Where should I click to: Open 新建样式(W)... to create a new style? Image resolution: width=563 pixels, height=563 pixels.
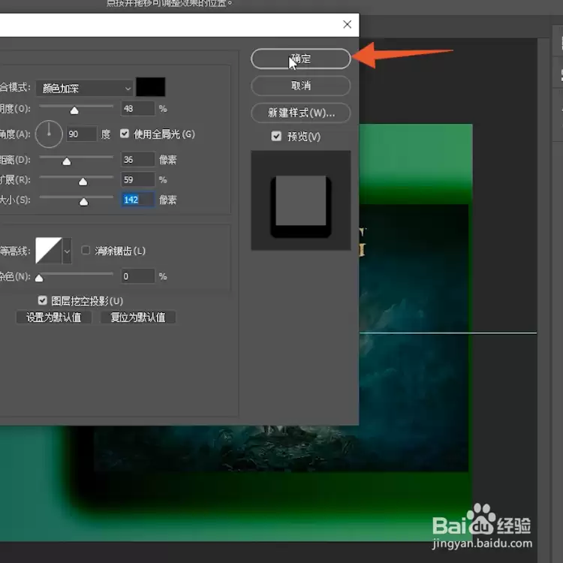click(300, 113)
